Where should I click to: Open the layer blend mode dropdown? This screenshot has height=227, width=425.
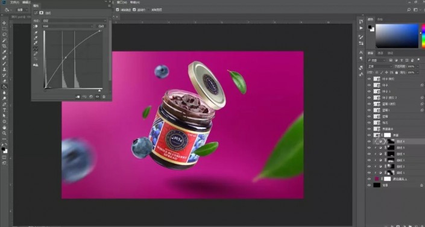(x=379, y=66)
